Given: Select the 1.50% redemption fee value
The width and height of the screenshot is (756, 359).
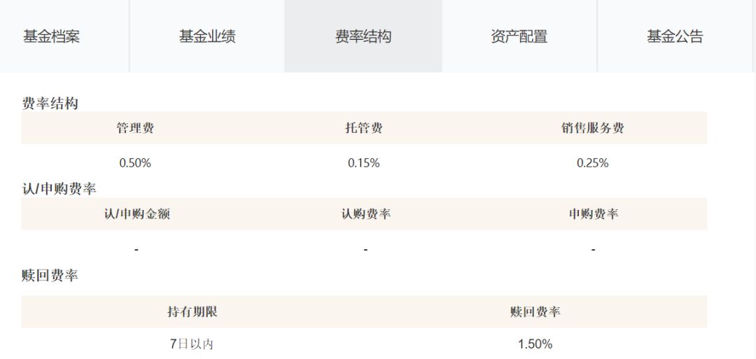Looking at the screenshot, I should tap(535, 344).
